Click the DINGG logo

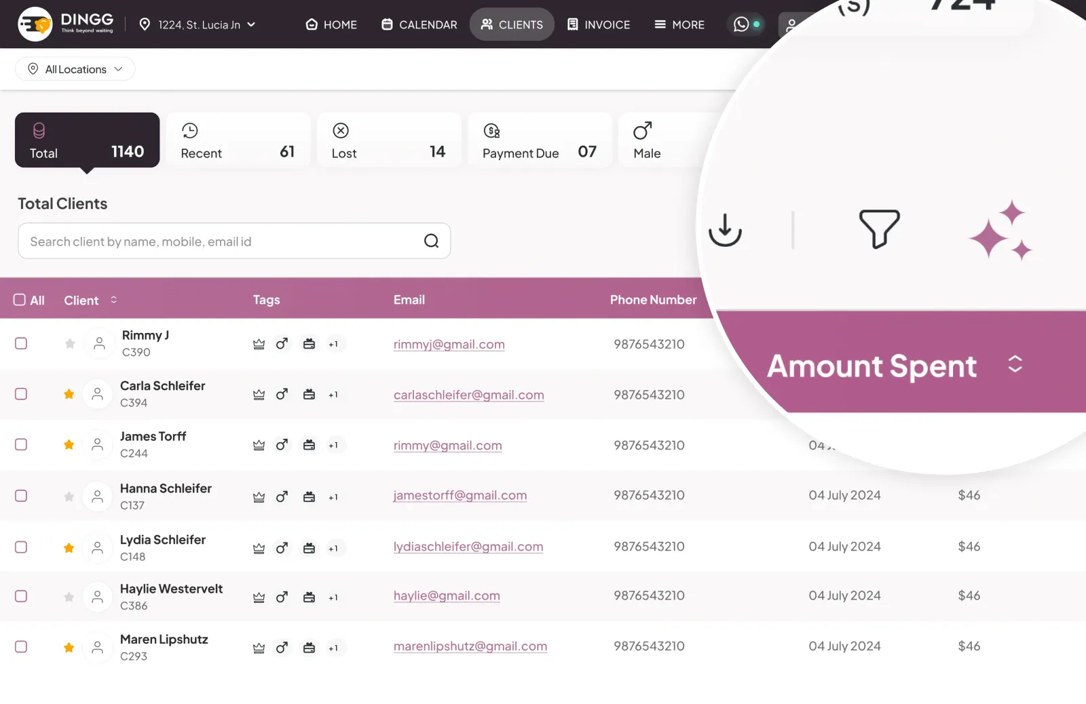click(66, 24)
